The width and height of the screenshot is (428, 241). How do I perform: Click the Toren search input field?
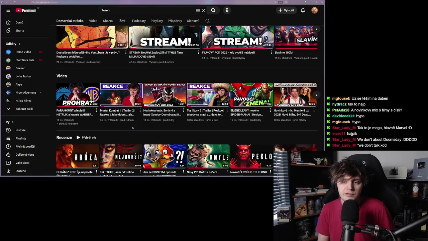pos(147,10)
